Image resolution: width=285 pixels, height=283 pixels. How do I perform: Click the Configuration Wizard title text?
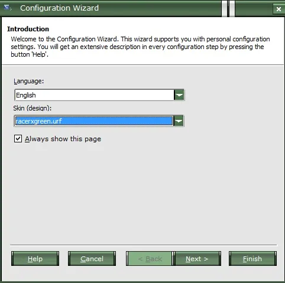[x=59, y=8]
